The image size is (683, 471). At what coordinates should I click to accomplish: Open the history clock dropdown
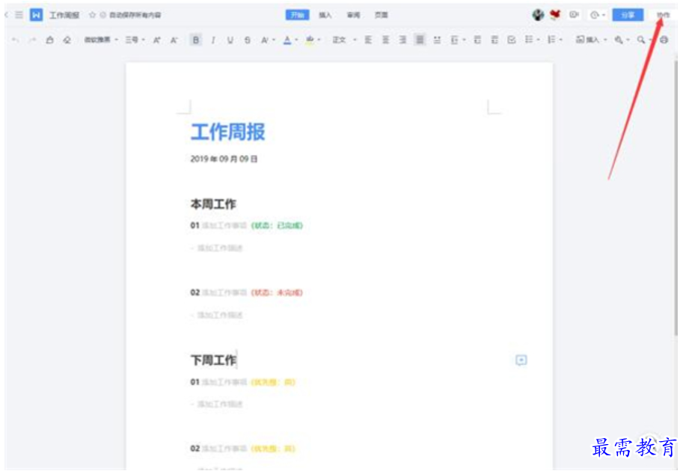(x=598, y=15)
